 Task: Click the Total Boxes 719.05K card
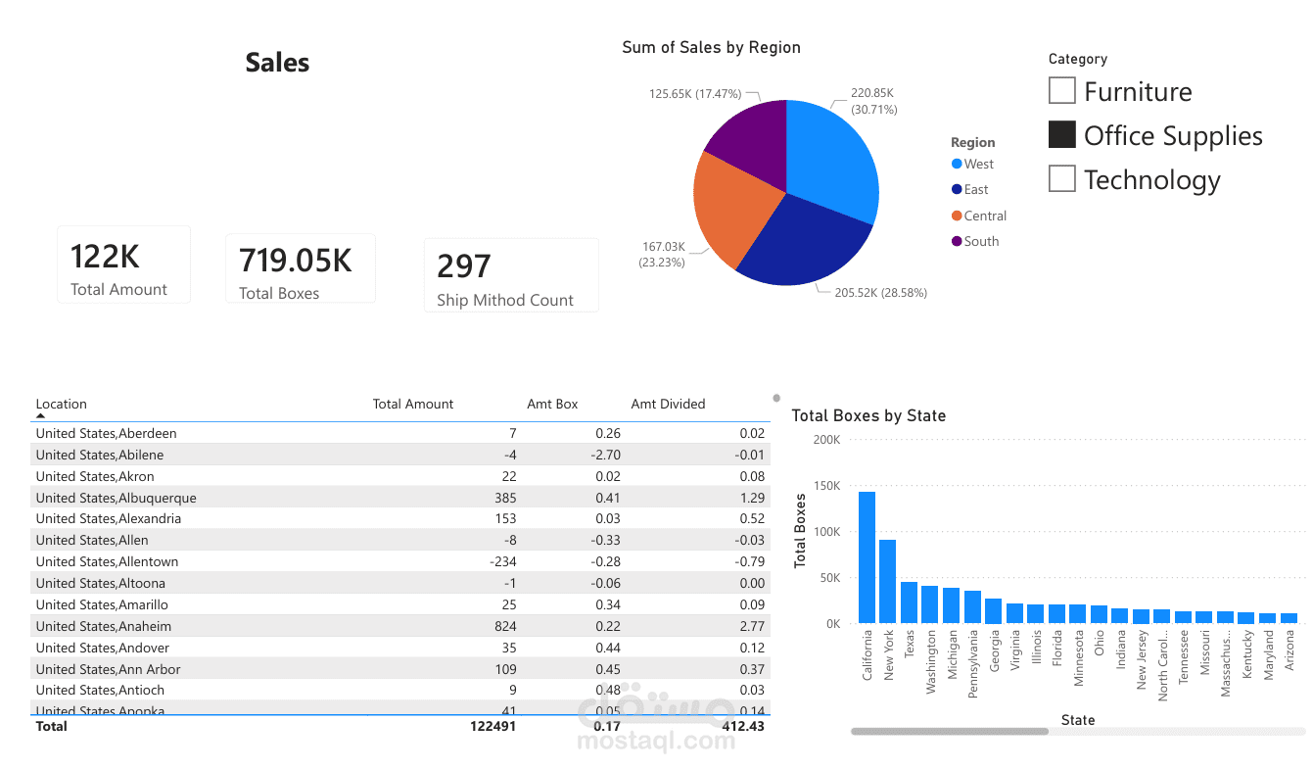301,268
